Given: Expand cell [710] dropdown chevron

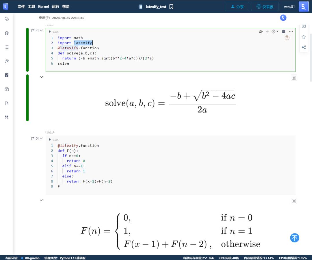Looking at the screenshot, I should point(41,138).
